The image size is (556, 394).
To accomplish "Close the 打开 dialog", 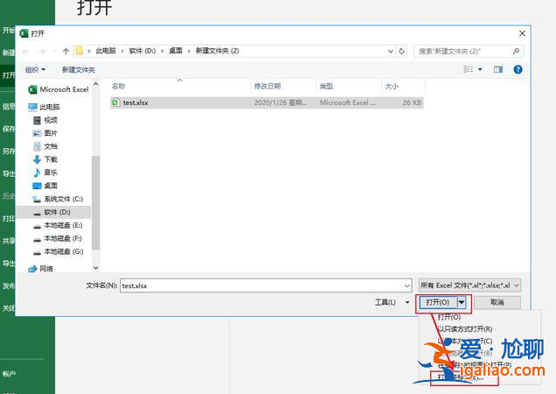I will click(522, 33).
